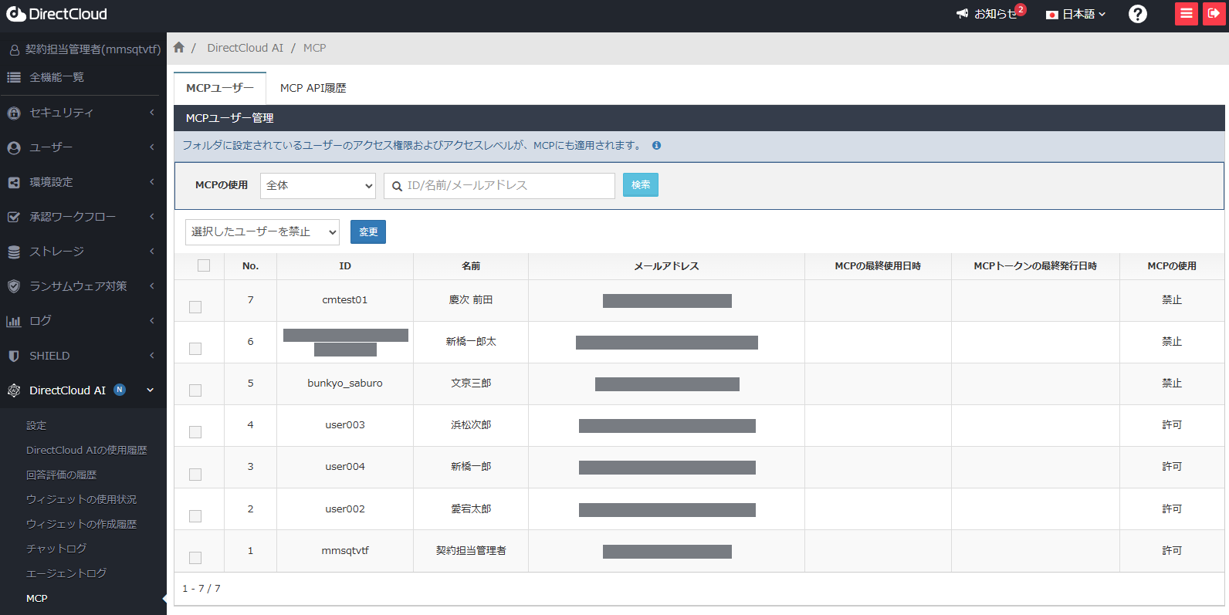Click the admin profile icon in sidebar header
The width and height of the screenshot is (1229, 615).
15,49
